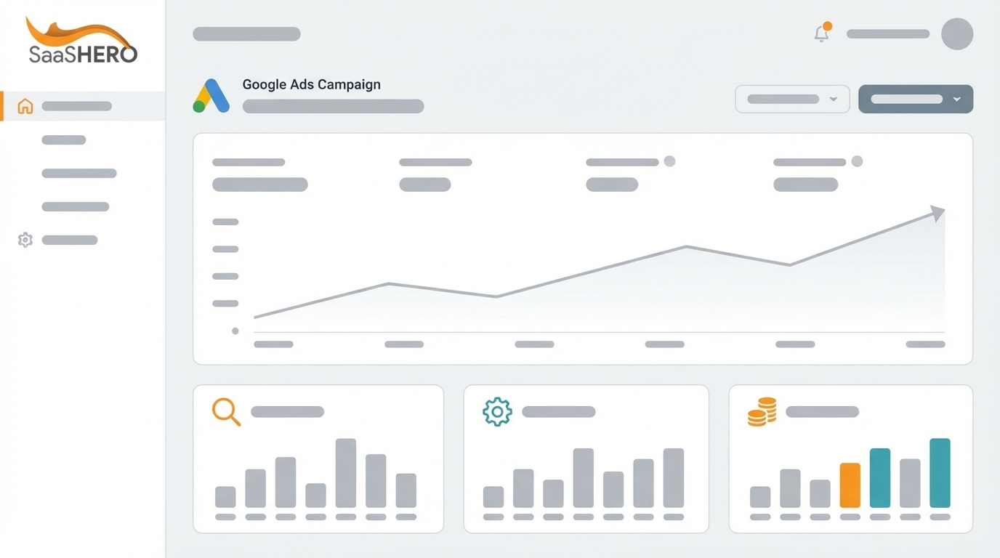Open the light outlined dropdown above the chart
Image resolution: width=1000 pixels, height=558 pixels.
click(x=792, y=99)
